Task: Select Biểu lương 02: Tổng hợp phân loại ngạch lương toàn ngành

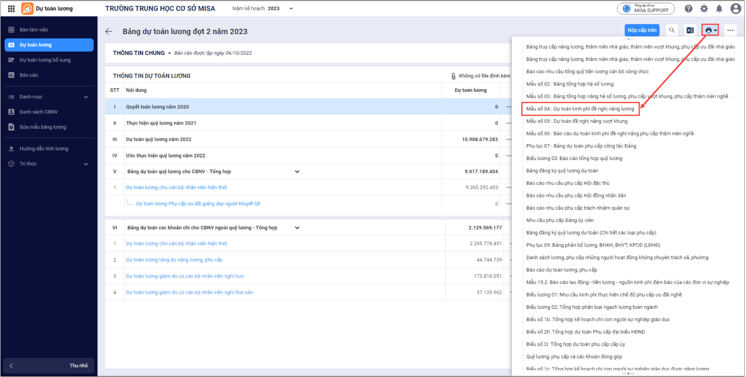Action: (592, 307)
